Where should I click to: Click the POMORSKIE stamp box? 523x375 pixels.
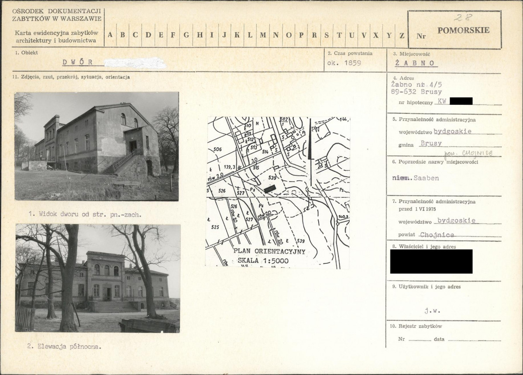(x=454, y=30)
